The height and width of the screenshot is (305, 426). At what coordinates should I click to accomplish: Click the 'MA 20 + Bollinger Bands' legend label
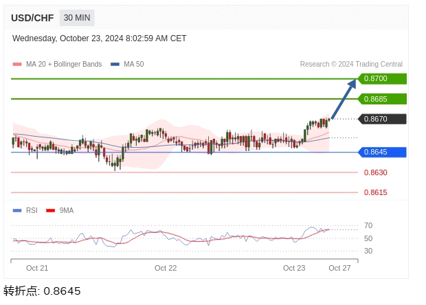tap(64, 64)
